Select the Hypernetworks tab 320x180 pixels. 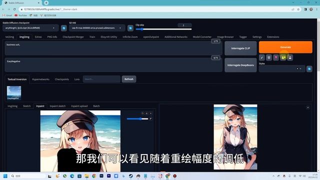point(41,79)
